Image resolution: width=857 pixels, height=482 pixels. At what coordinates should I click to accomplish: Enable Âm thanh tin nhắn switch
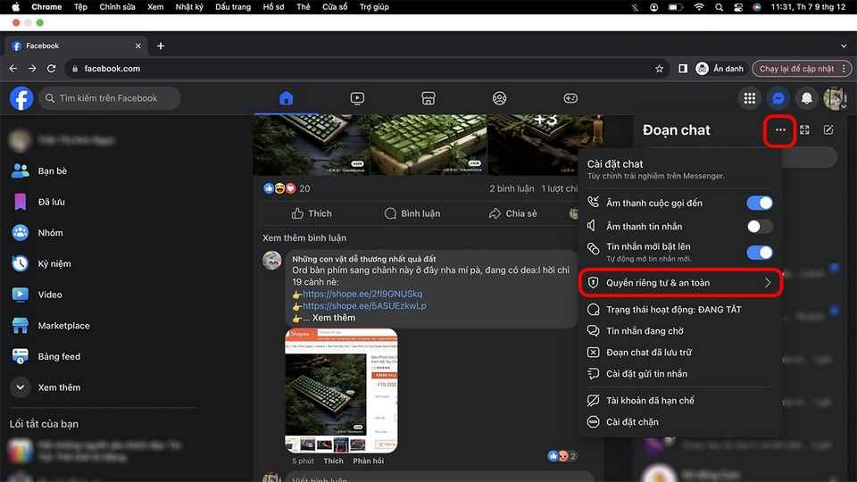coord(759,227)
